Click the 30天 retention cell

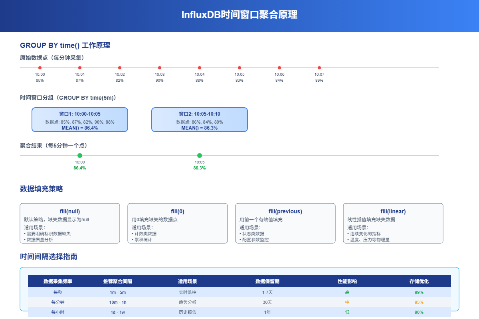click(x=267, y=302)
